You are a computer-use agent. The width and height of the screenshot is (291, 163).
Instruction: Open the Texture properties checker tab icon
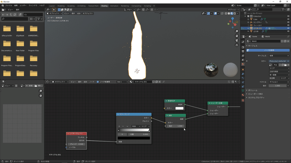[243, 100]
